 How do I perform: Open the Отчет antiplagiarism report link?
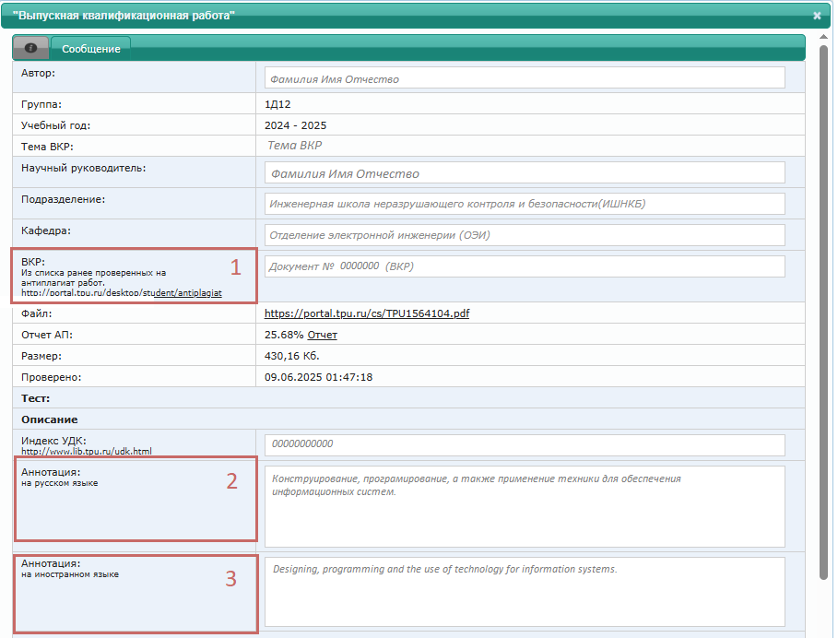[323, 335]
